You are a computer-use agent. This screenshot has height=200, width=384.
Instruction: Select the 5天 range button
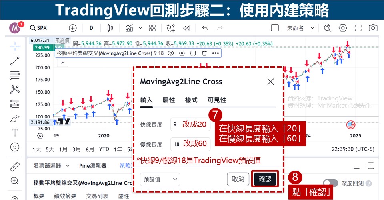coord(50,149)
